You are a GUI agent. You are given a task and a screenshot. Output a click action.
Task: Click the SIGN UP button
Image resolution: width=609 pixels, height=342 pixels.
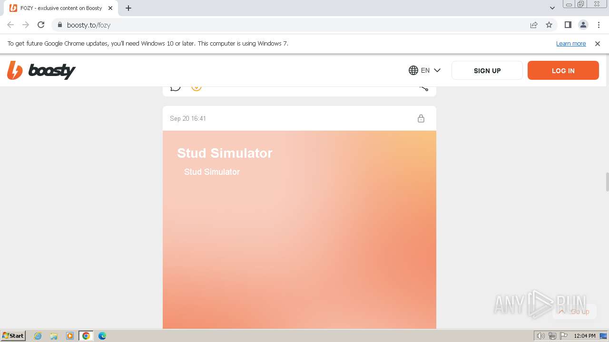point(487,70)
